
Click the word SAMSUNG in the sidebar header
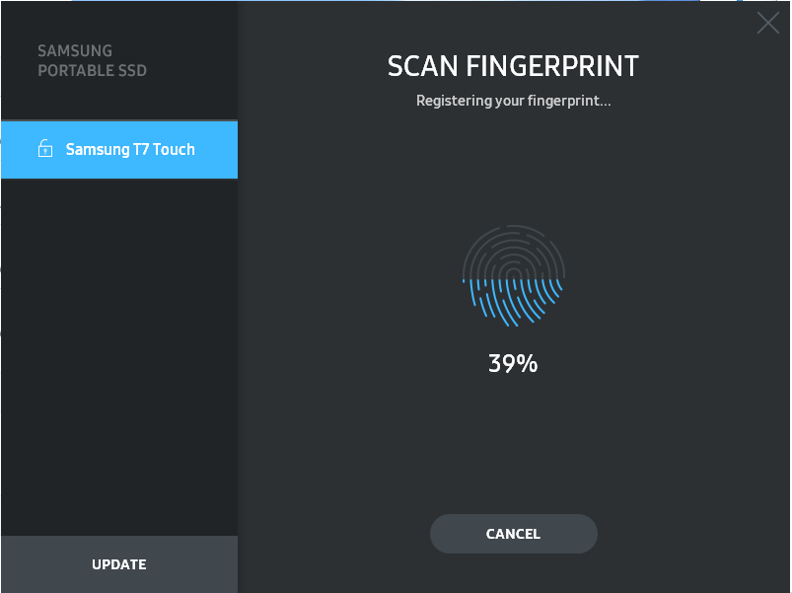tap(75, 50)
